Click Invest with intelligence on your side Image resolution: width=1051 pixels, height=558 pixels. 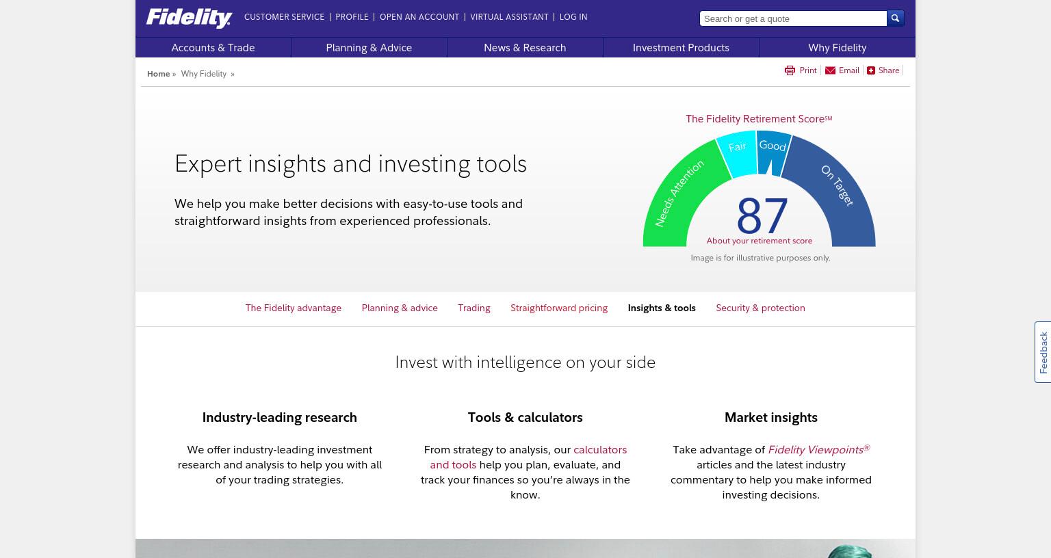click(525, 362)
